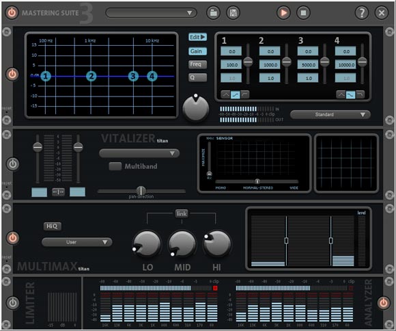The height and width of the screenshot is (331, 396).
Task: Start playback with the orange play button
Action: [x=283, y=13]
